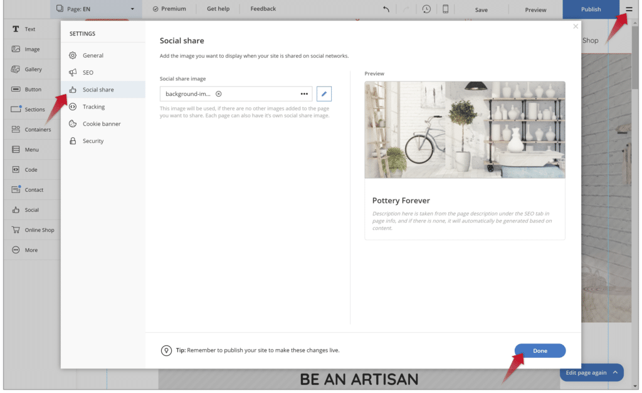Open the Page: EN dropdown
Image resolution: width=642 pixels, height=393 pixels.
95,9
